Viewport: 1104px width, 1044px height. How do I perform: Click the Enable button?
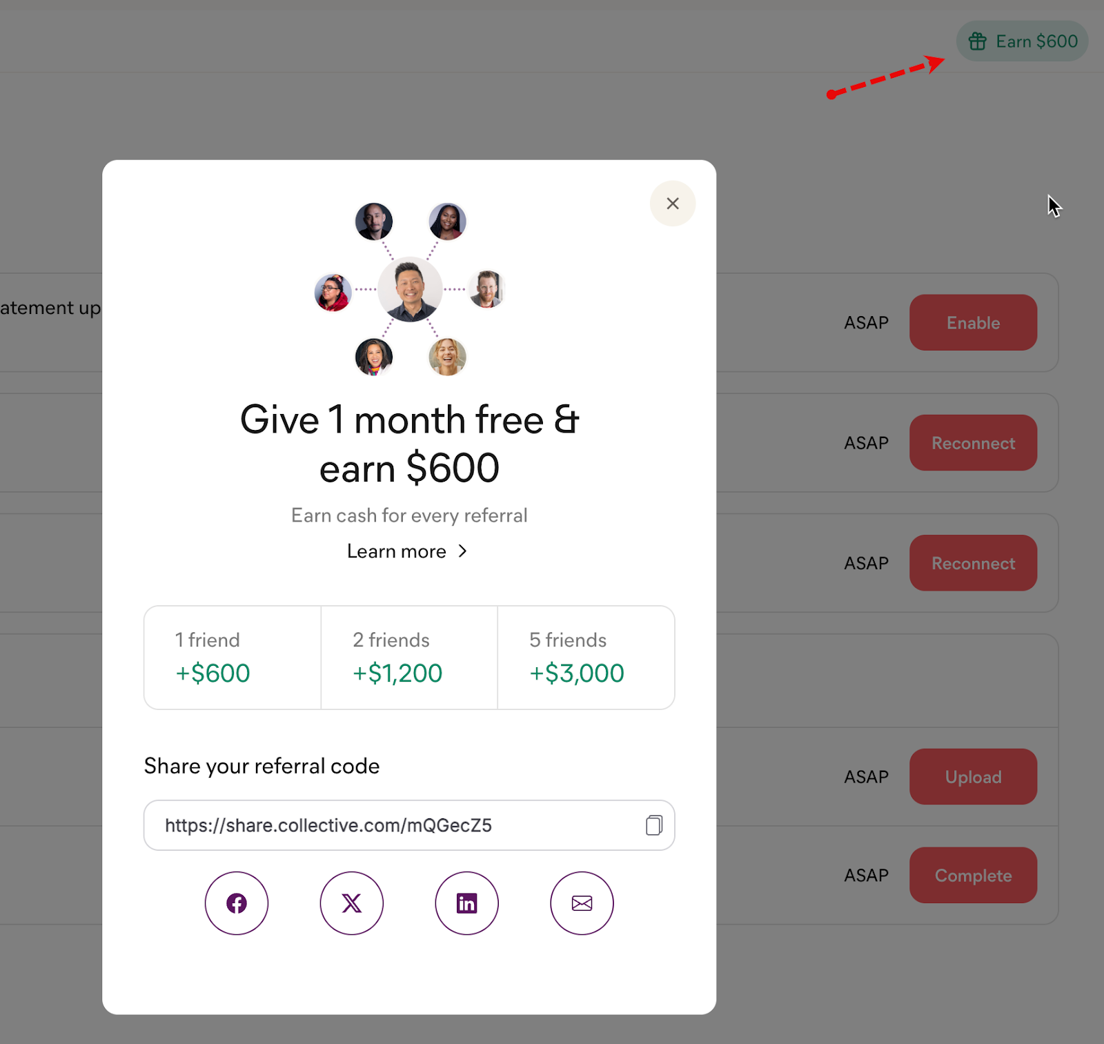pyautogui.click(x=973, y=322)
